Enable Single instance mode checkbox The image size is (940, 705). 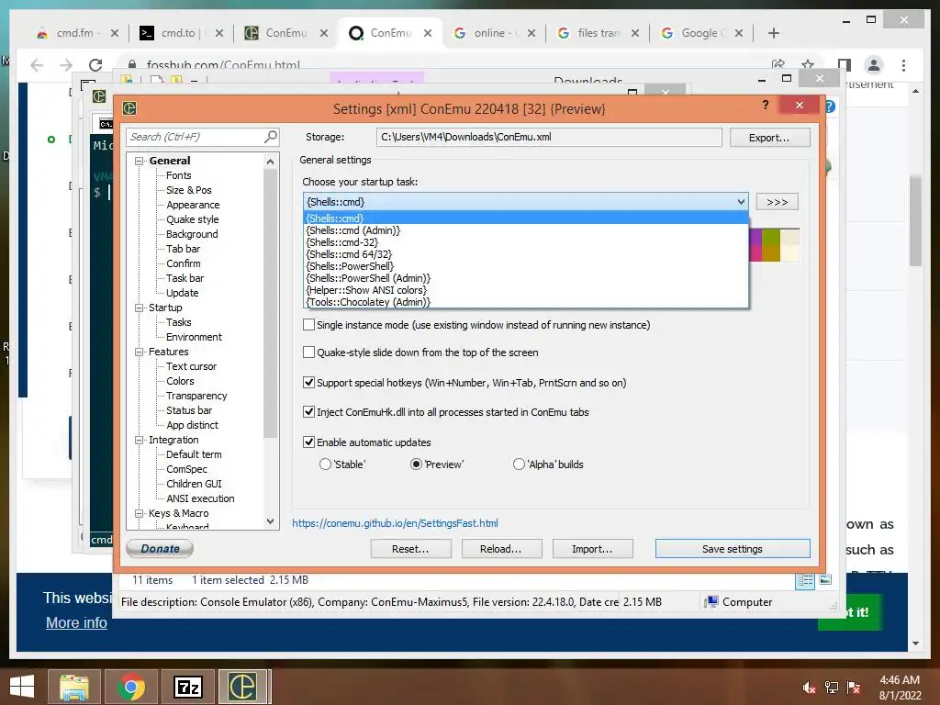(x=308, y=324)
